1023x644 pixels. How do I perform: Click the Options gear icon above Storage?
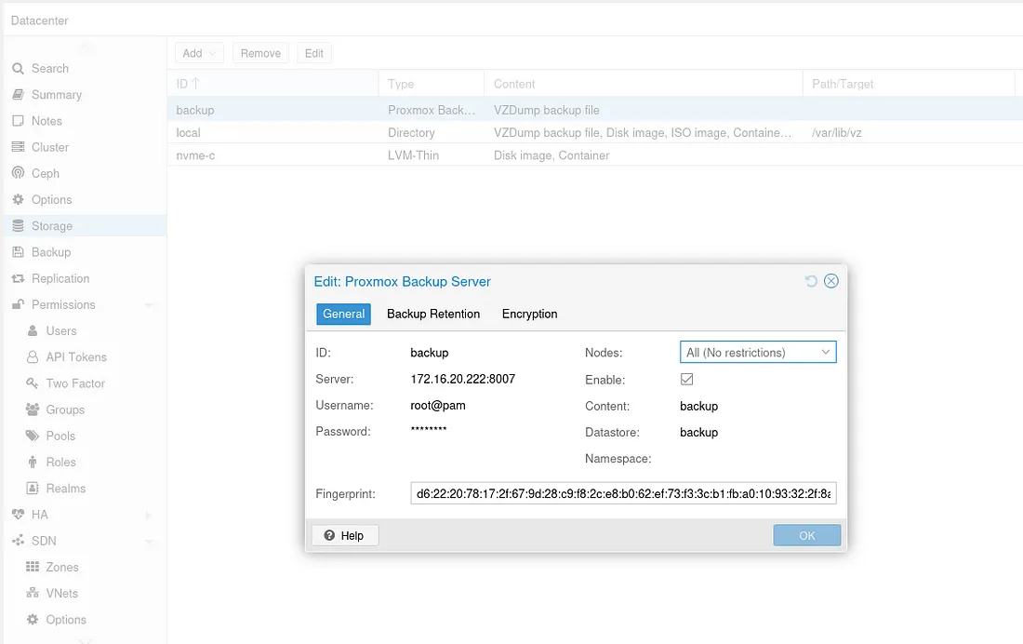click(x=18, y=199)
